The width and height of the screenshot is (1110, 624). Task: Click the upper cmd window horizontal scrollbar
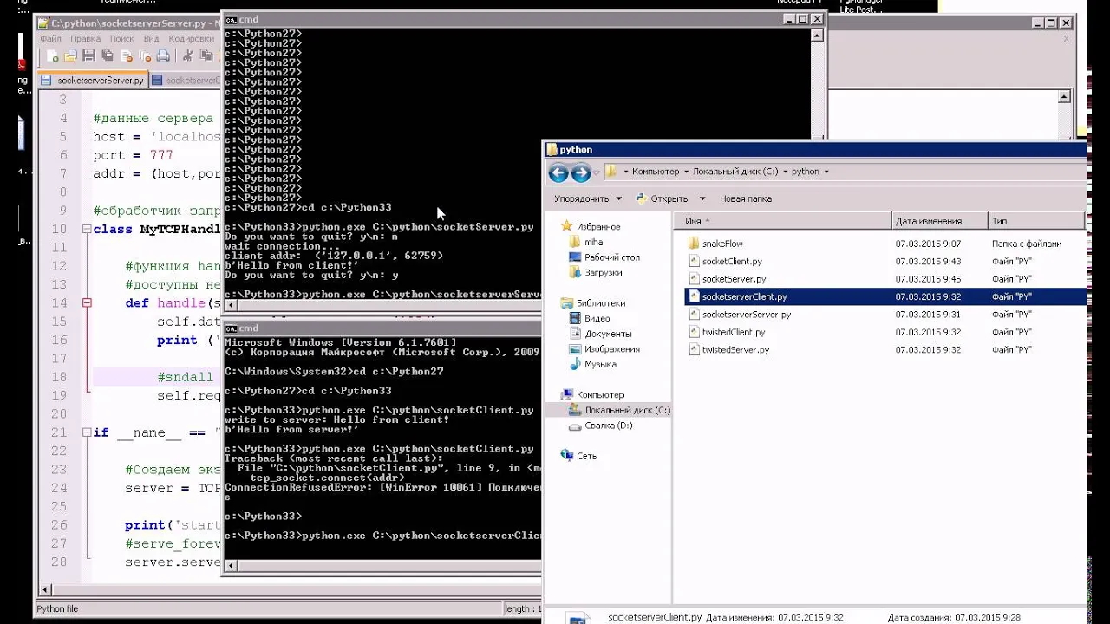pos(382,305)
